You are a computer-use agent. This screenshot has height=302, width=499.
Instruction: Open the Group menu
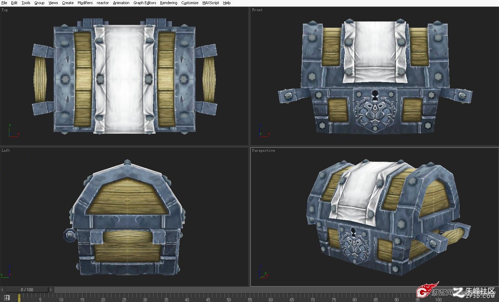coord(39,3)
